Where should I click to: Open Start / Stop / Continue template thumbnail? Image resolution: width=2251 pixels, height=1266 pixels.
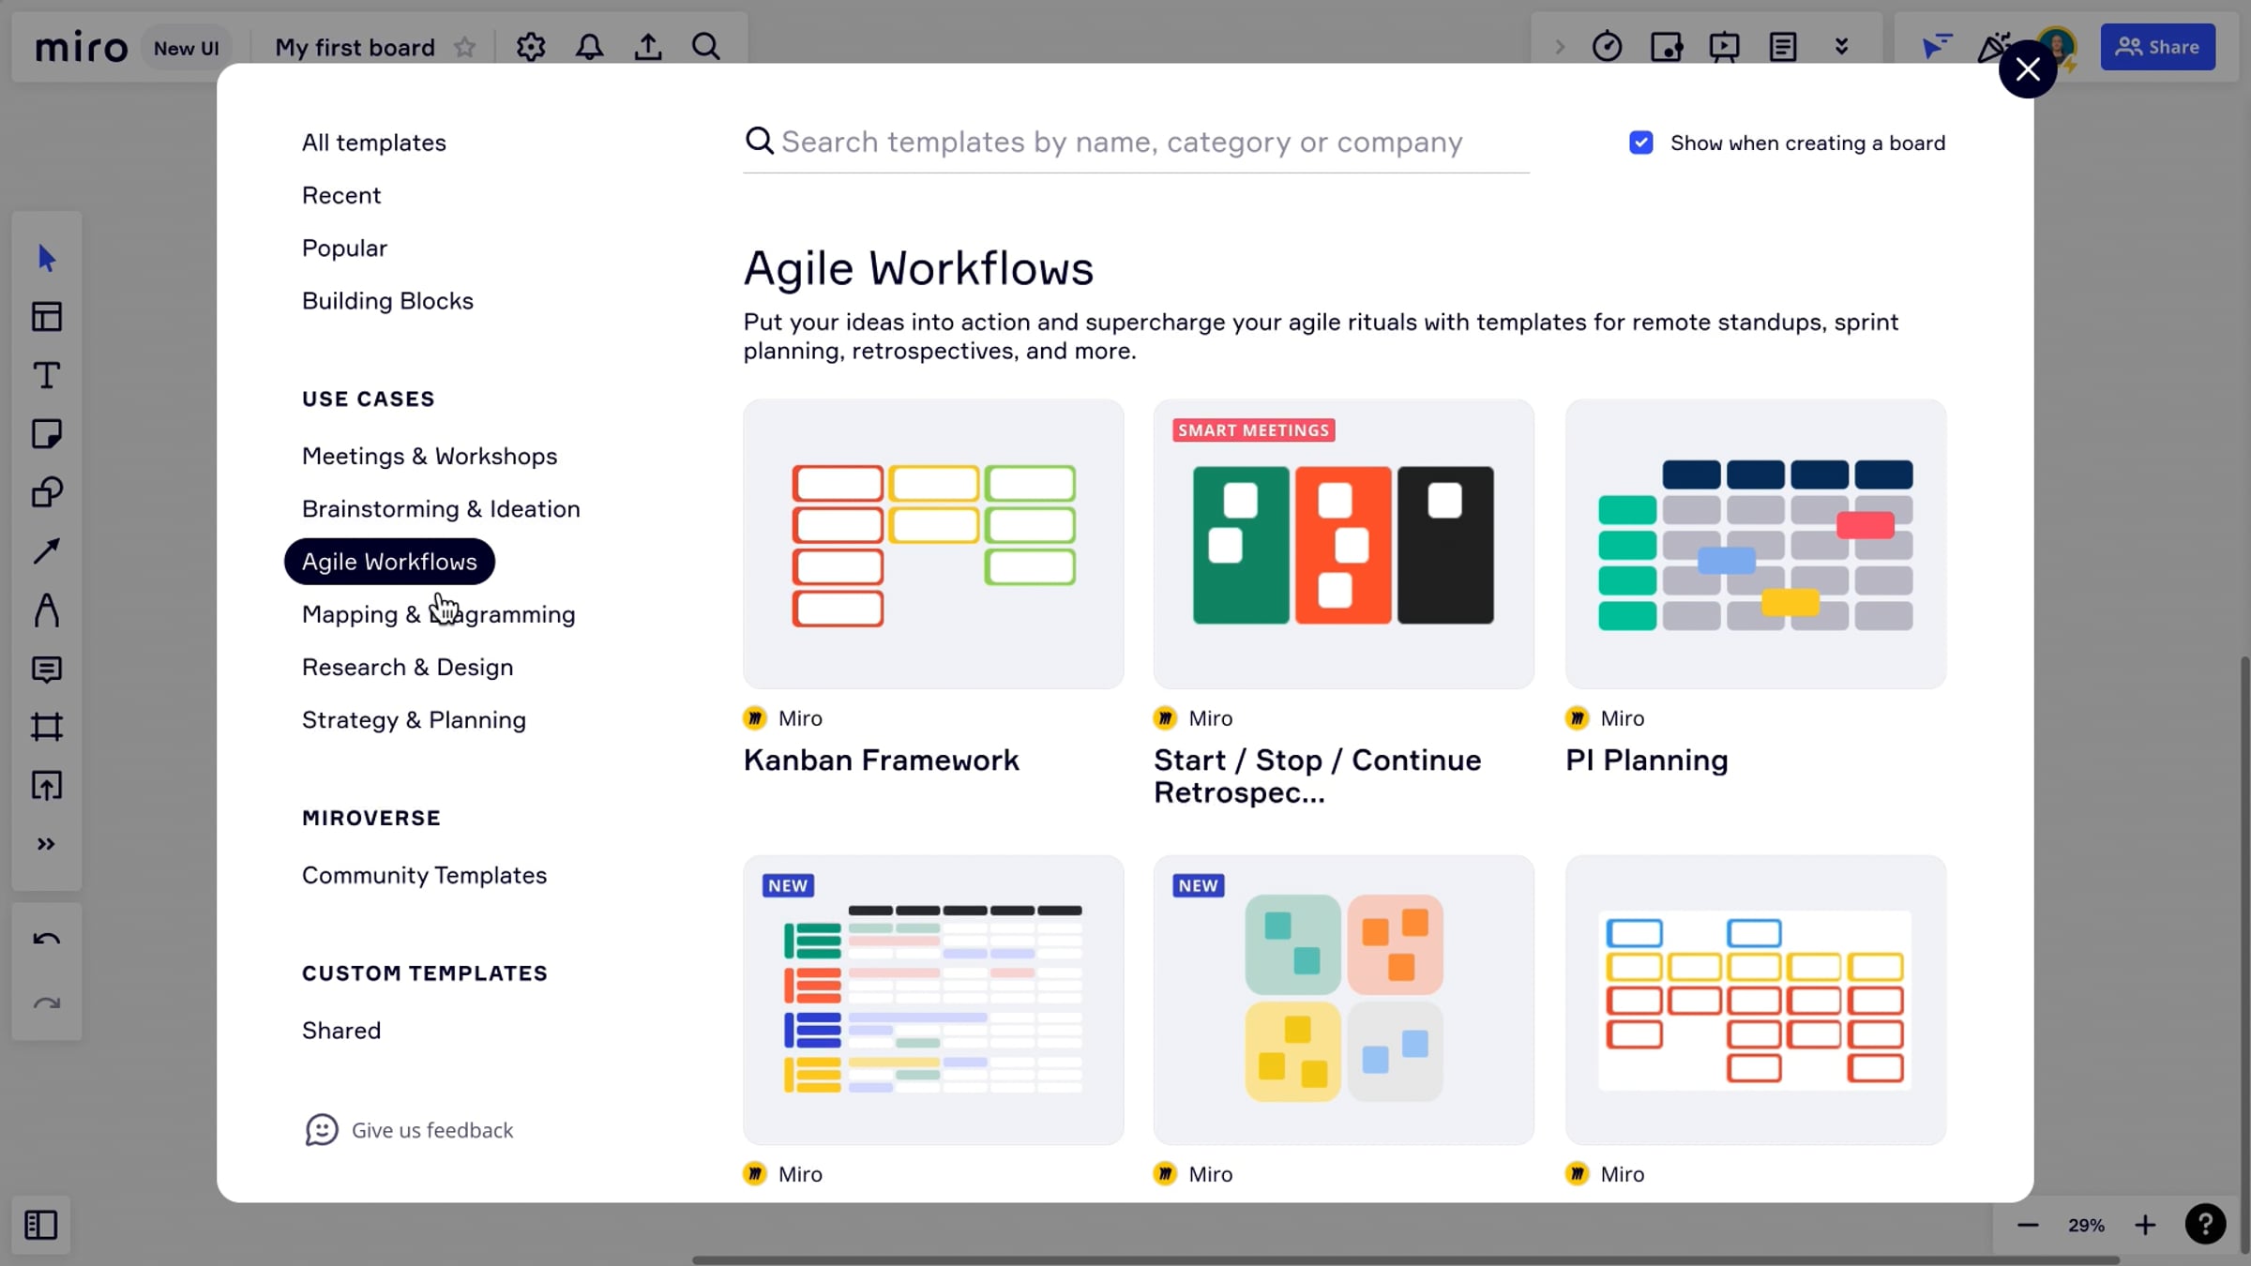[1344, 544]
